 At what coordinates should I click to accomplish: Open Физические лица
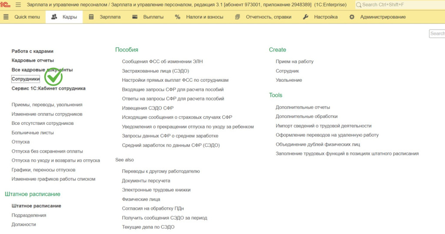point(141,199)
